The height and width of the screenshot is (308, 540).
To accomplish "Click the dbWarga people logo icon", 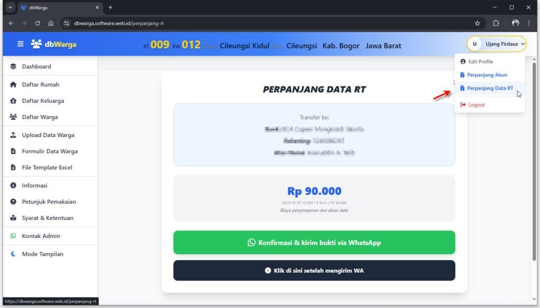I will (x=36, y=44).
